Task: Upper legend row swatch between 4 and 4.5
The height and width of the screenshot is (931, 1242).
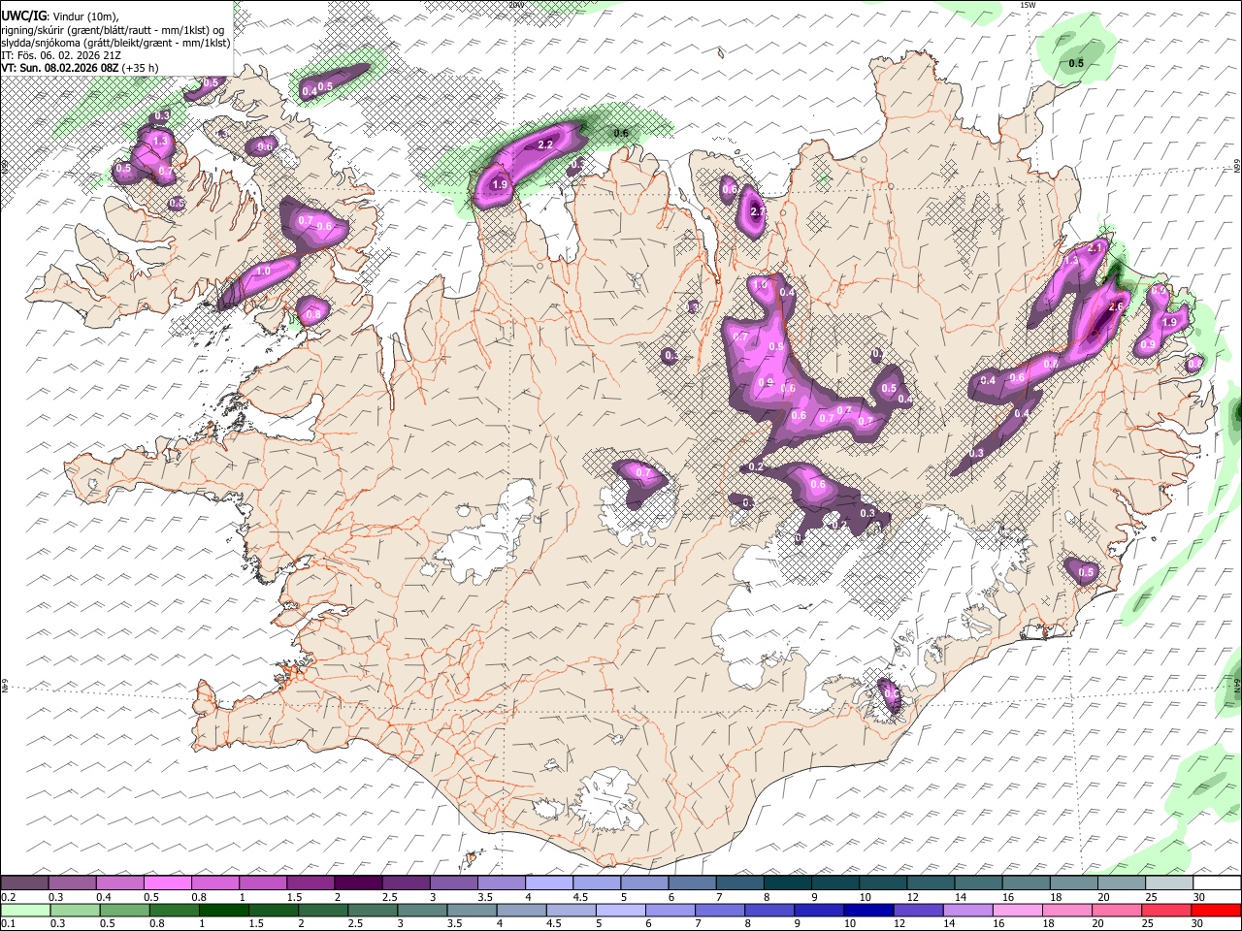Action: point(548,883)
